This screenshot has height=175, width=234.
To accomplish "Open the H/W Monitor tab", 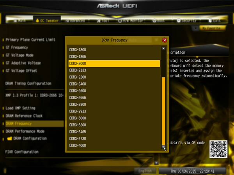I will point(130,21).
